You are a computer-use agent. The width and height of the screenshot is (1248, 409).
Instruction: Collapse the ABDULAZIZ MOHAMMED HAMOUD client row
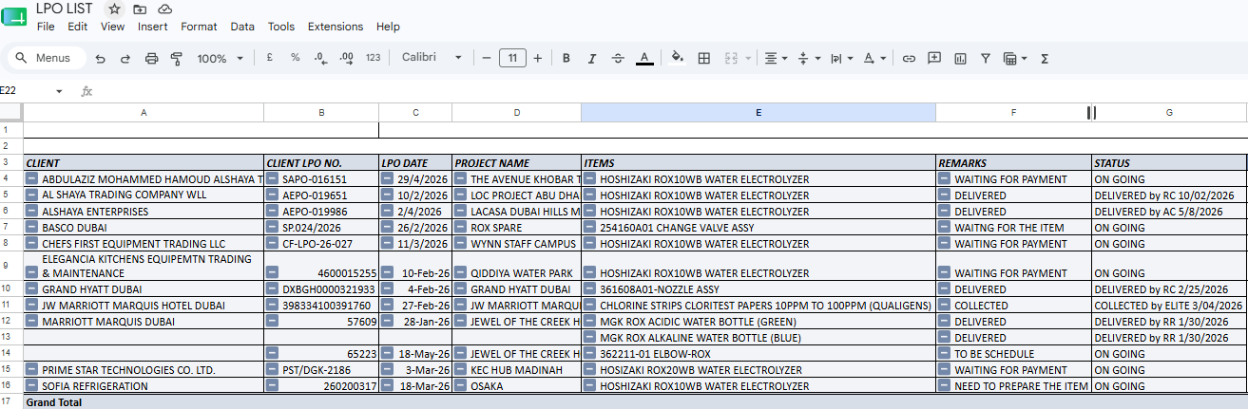coord(31,178)
